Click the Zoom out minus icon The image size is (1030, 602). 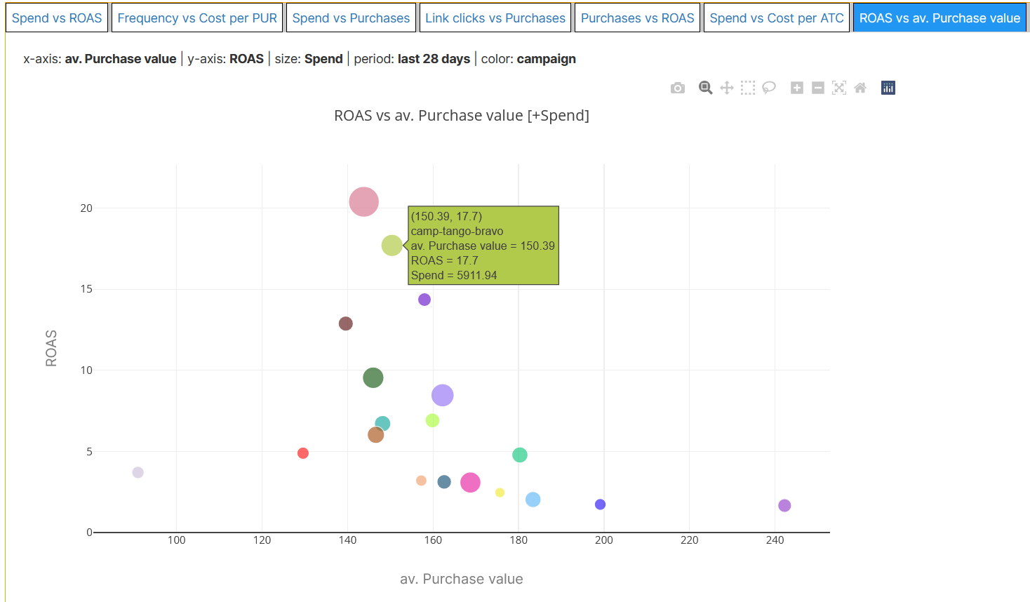pos(818,88)
